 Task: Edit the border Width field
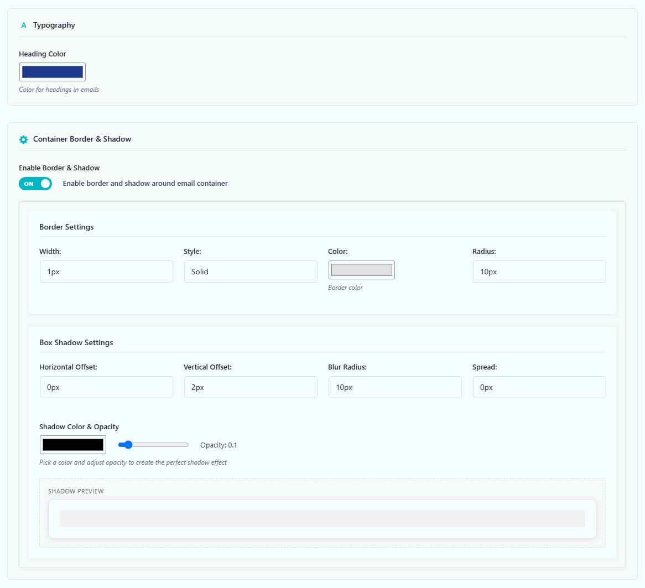(106, 272)
